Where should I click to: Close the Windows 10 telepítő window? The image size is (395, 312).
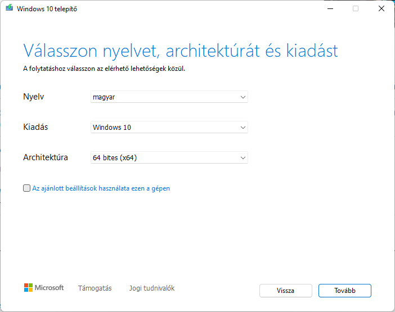[x=381, y=8]
